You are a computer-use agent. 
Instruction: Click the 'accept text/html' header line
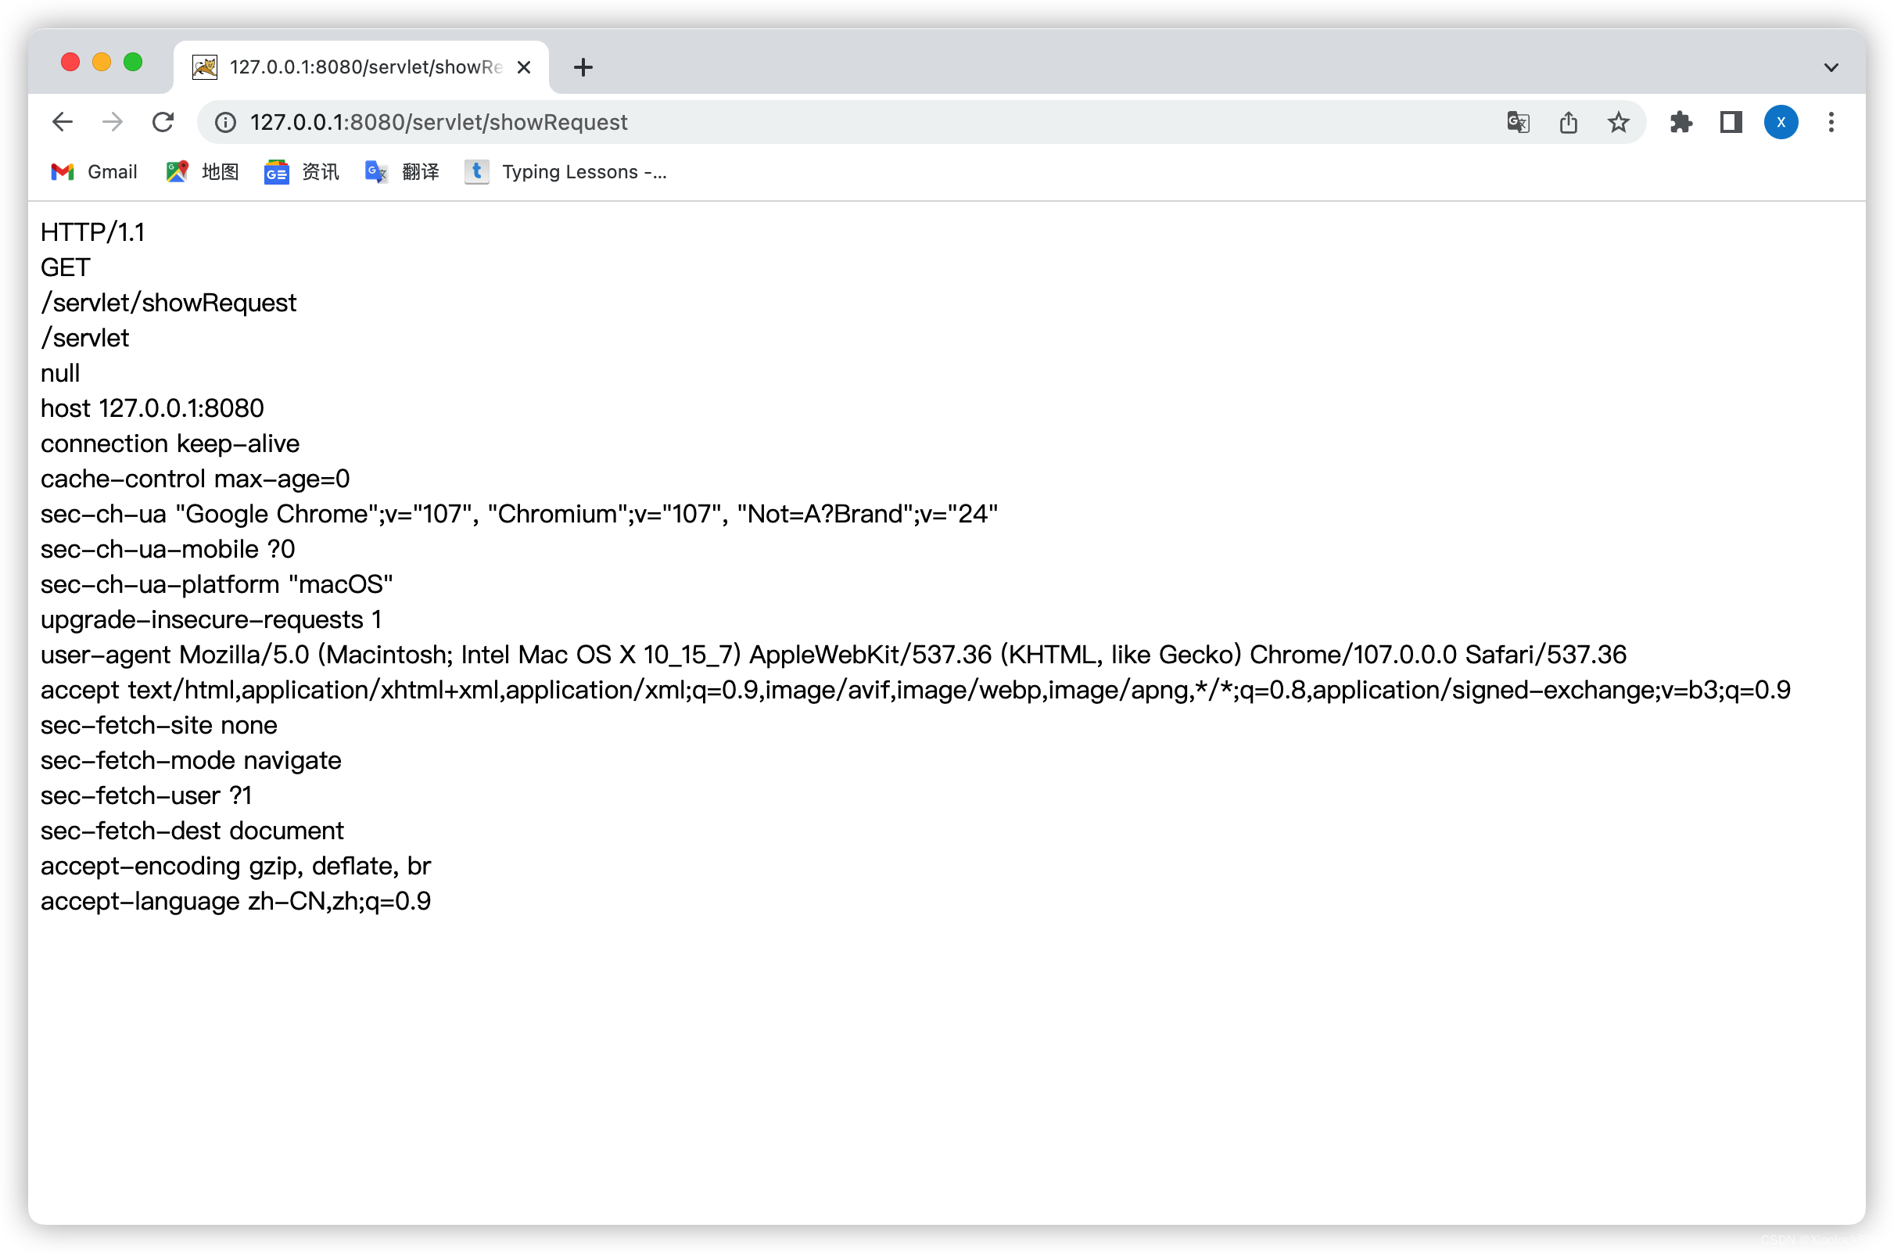[x=916, y=690]
